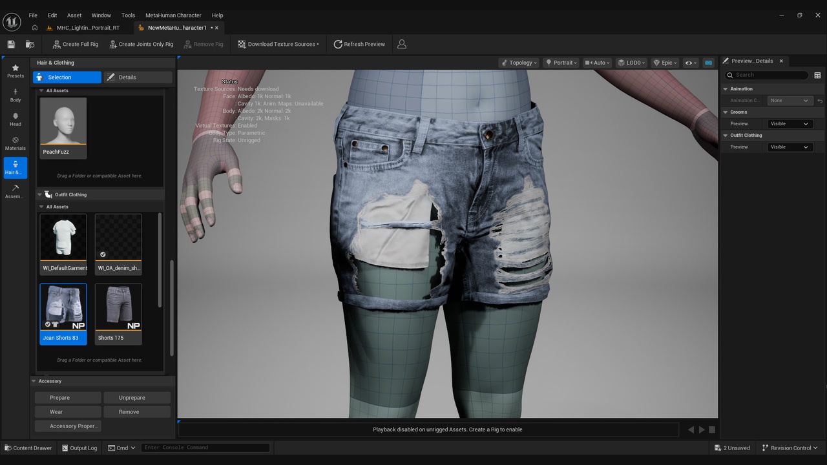Image resolution: width=827 pixels, height=465 pixels.
Task: Open the Auto camera dropdown
Action: 598,63
